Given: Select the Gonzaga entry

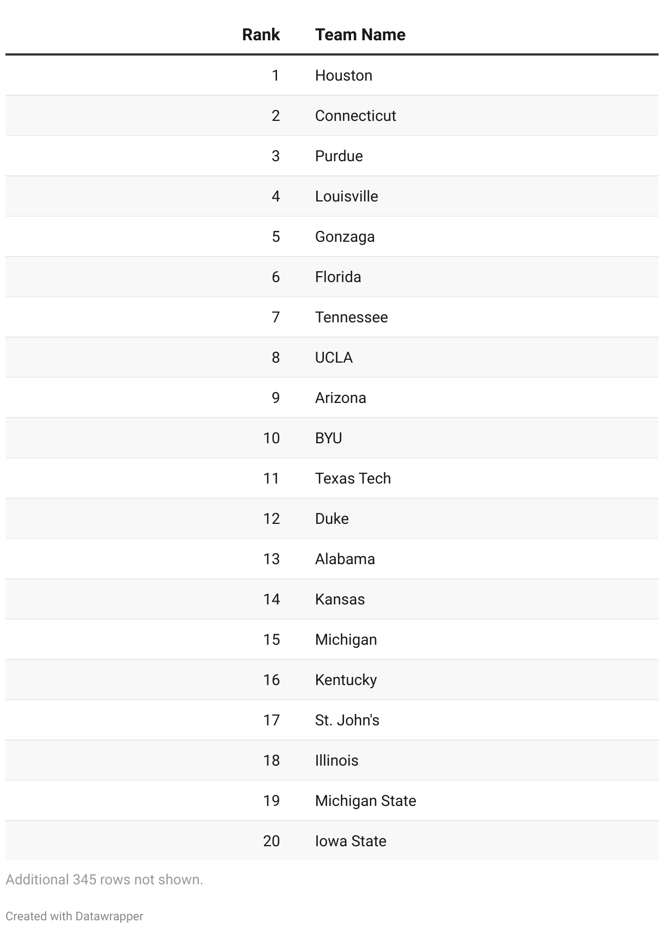Looking at the screenshot, I should click(345, 236).
